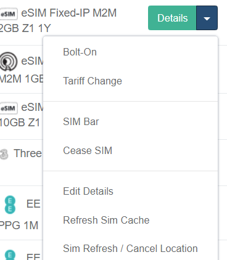Open the Details button for eSIM Fixed-IP

172,18
